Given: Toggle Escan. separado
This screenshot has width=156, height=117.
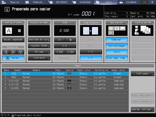Looking at the screenshot, I should click(13, 40).
